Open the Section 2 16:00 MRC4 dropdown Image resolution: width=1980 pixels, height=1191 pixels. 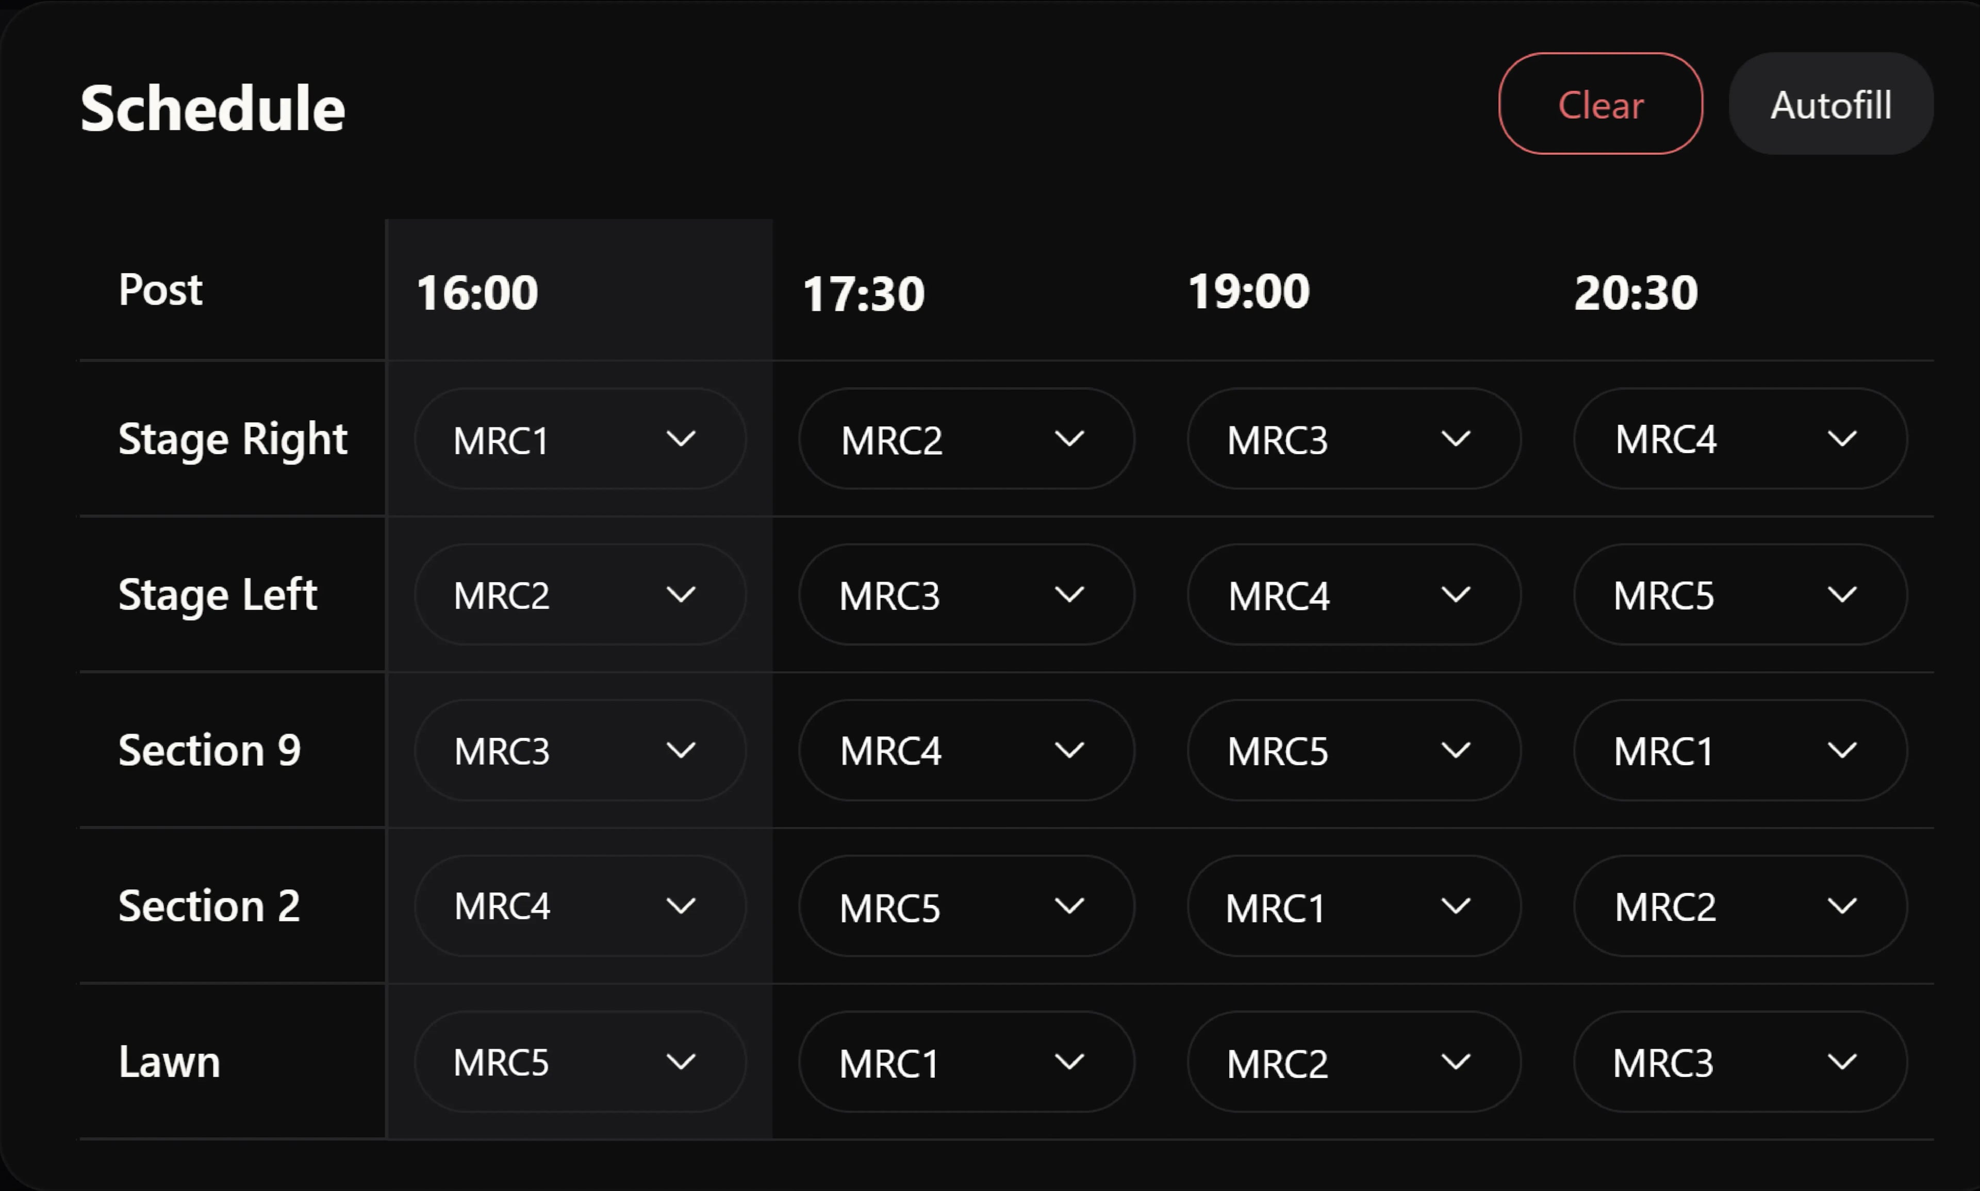tap(580, 905)
